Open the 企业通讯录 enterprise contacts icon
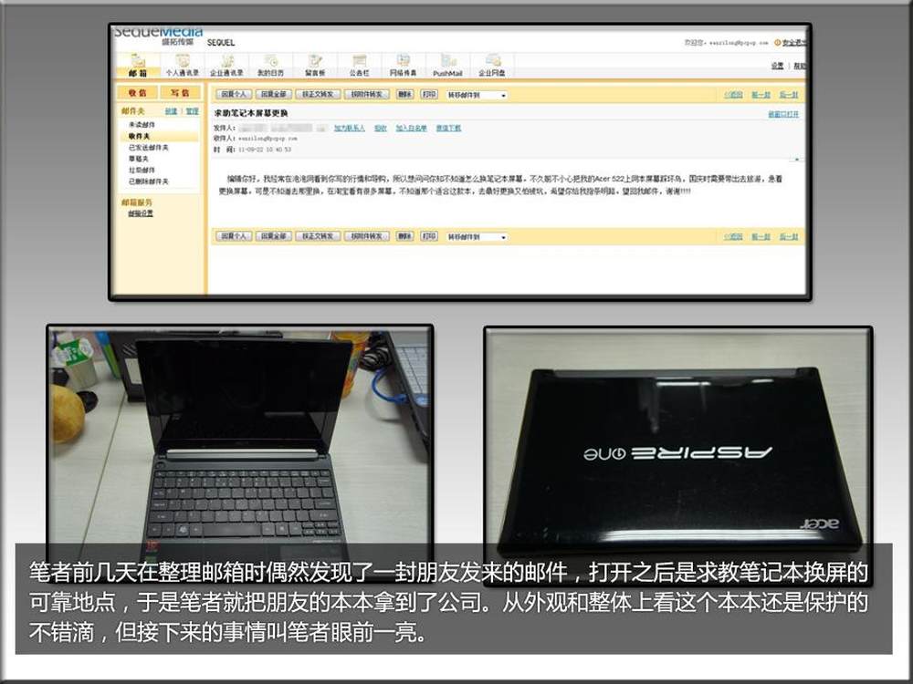Image resolution: width=913 pixels, height=684 pixels. click(x=226, y=64)
